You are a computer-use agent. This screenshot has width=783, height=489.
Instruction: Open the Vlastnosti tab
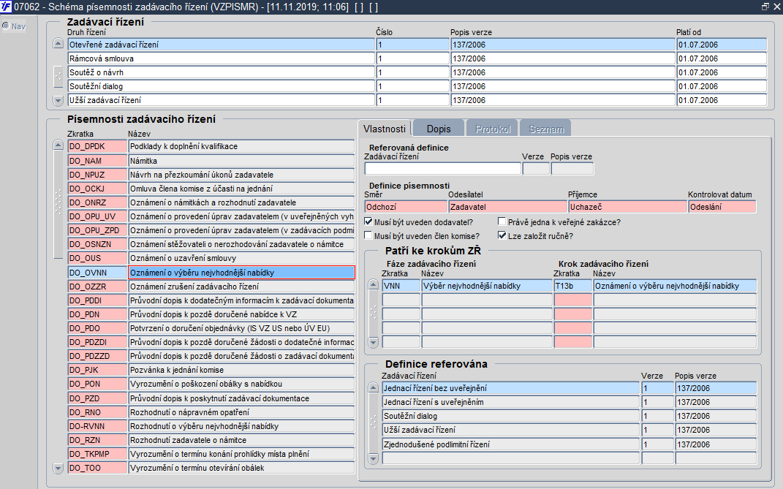point(385,129)
